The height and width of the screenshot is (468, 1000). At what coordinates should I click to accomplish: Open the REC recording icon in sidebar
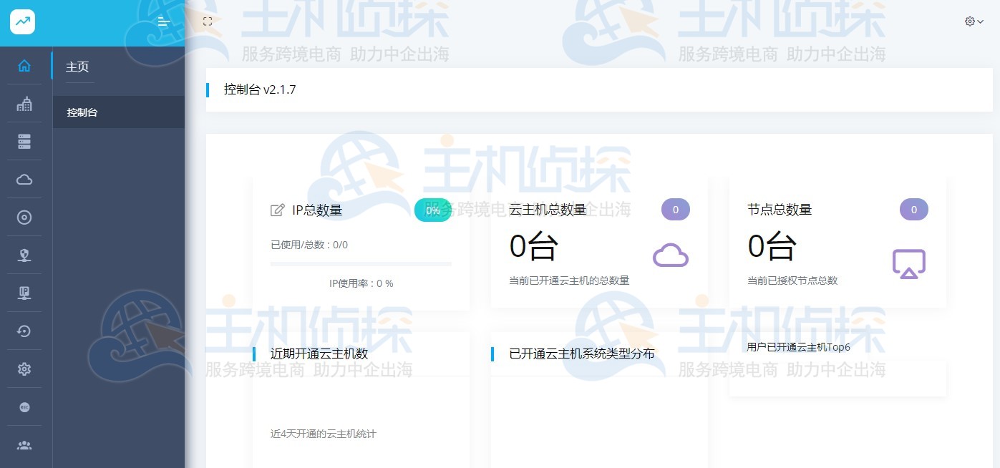click(x=24, y=406)
